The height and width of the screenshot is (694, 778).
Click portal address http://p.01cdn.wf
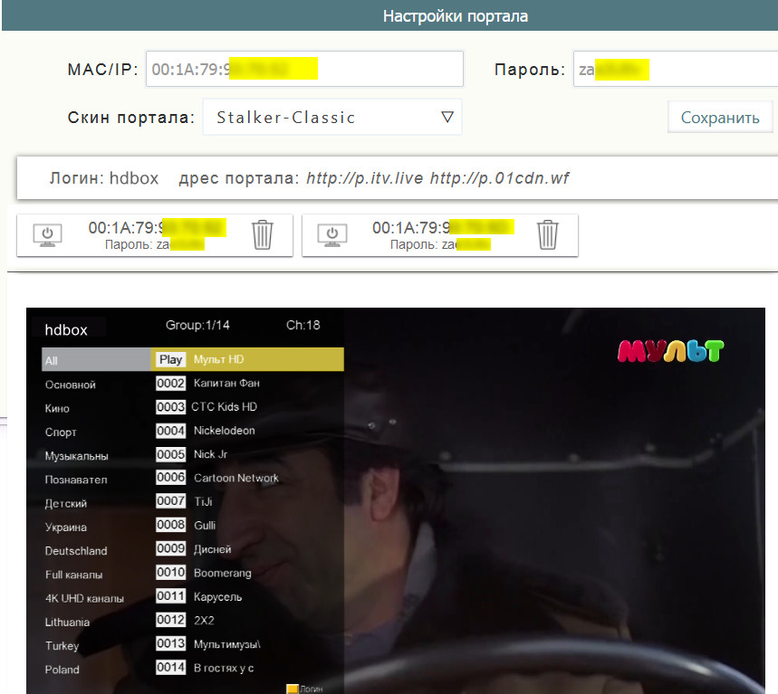pyautogui.click(x=499, y=178)
